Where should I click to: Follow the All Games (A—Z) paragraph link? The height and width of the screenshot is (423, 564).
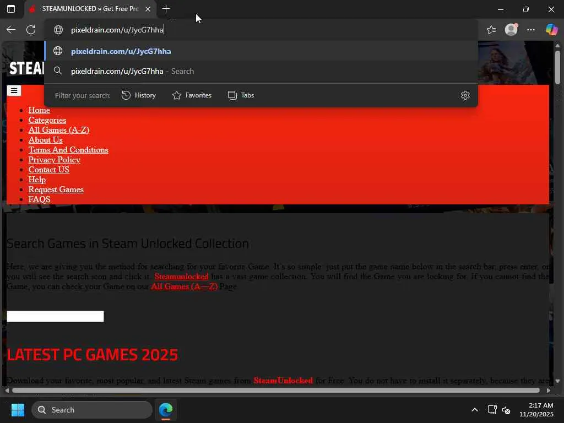point(184,286)
